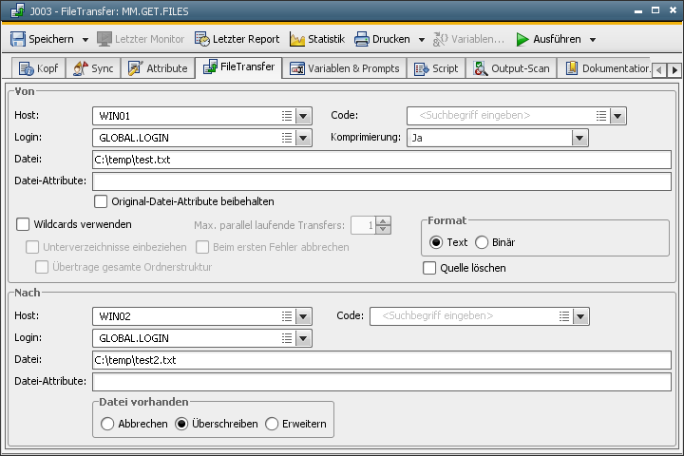Open the Attribute tab

coord(158,68)
